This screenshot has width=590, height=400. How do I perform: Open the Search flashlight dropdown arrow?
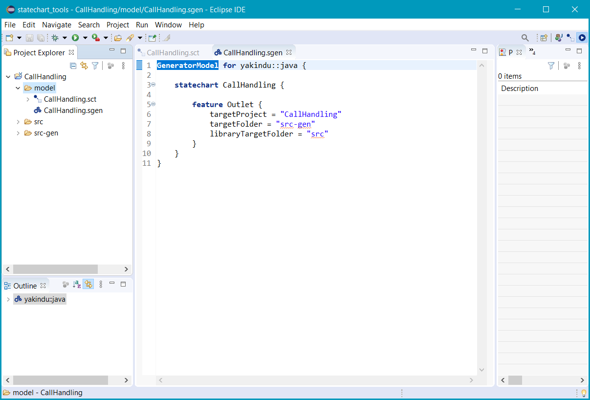(140, 38)
